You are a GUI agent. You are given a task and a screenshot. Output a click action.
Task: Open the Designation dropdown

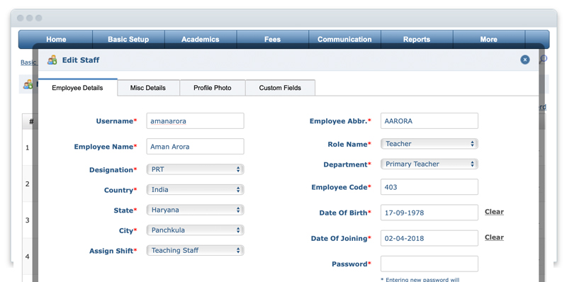click(196, 169)
